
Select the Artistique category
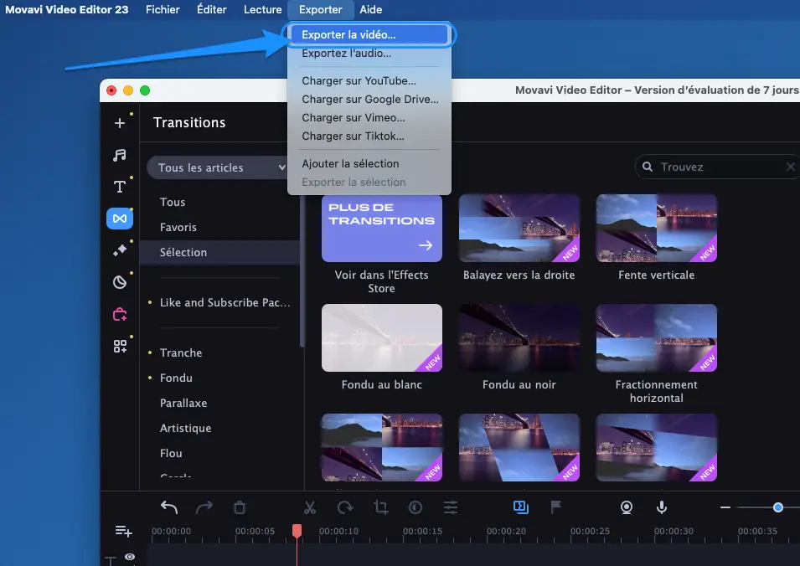219,428
